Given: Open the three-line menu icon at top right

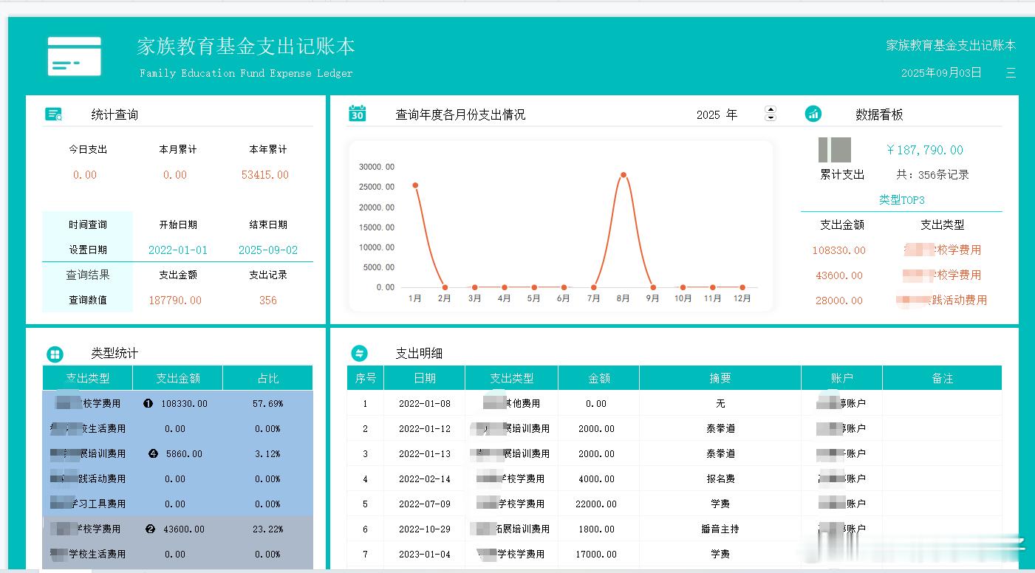Looking at the screenshot, I should [1011, 73].
